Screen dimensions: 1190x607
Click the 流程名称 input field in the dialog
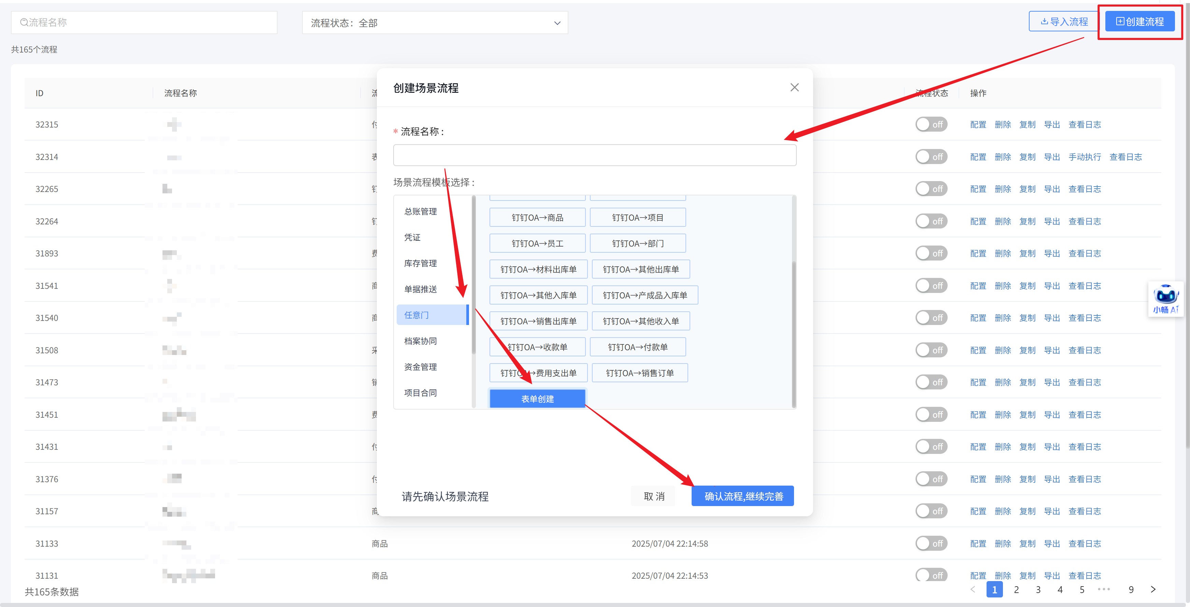(x=594, y=156)
